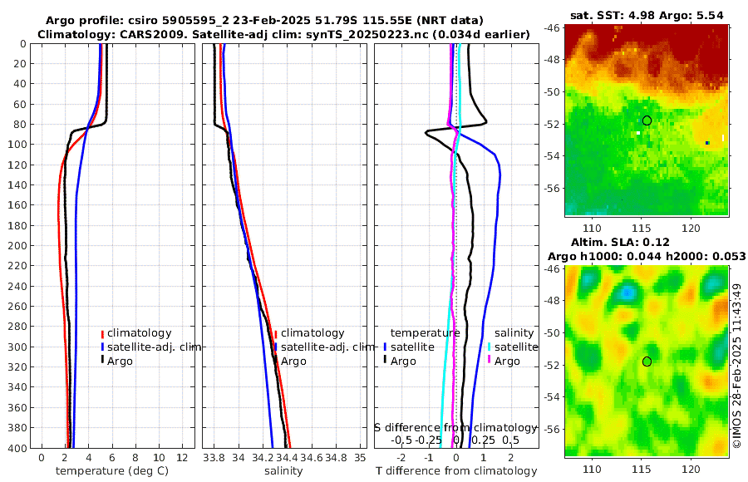
Task: Click 'S difference from climatology' label
Action: (x=455, y=428)
